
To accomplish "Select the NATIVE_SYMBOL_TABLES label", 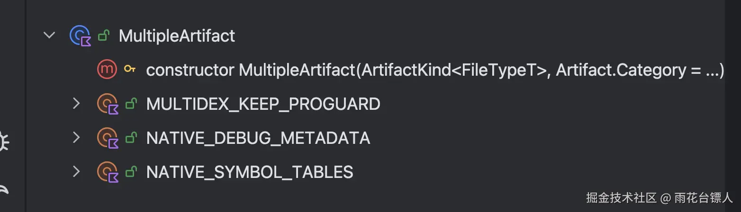I will (250, 172).
